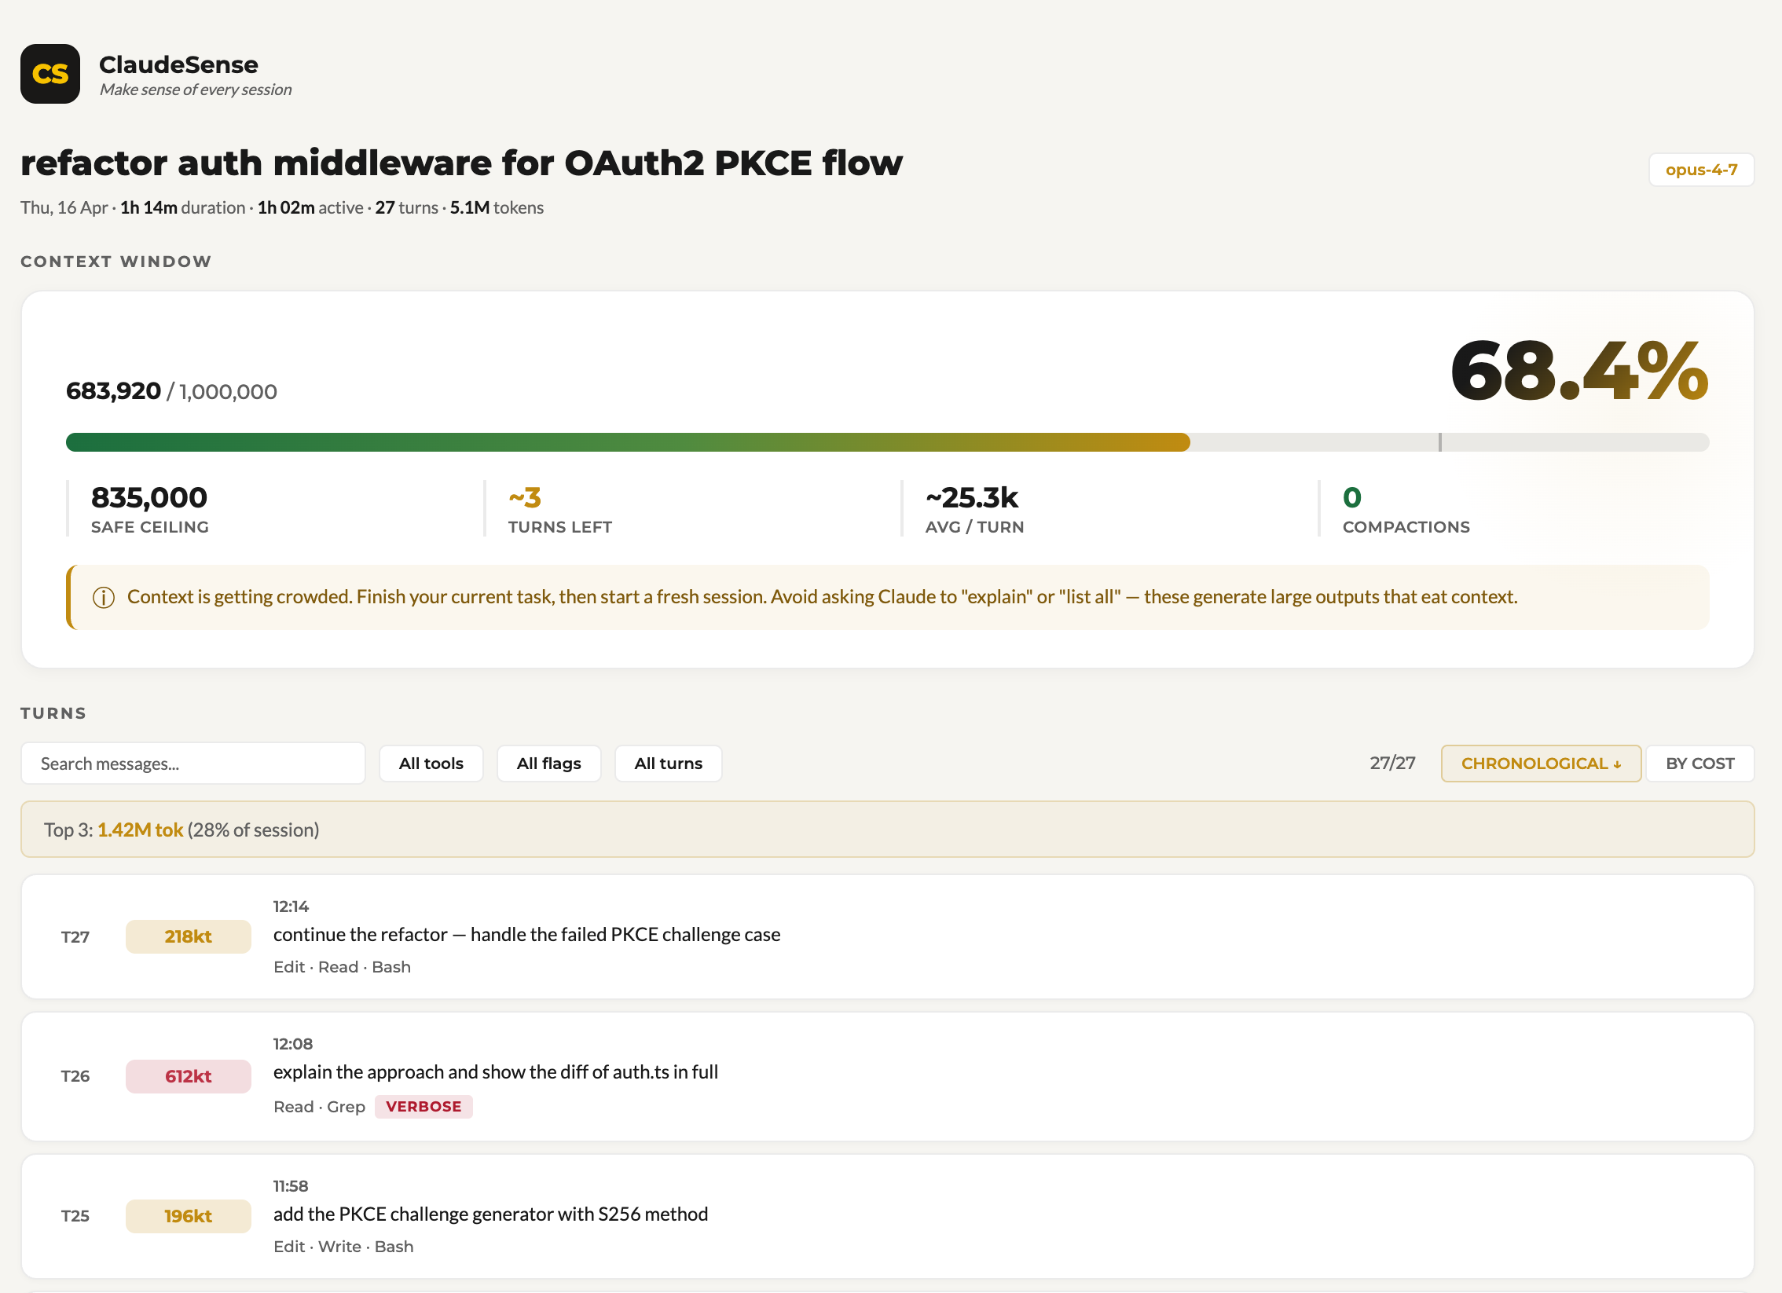Click the context usage progress bar

point(627,442)
